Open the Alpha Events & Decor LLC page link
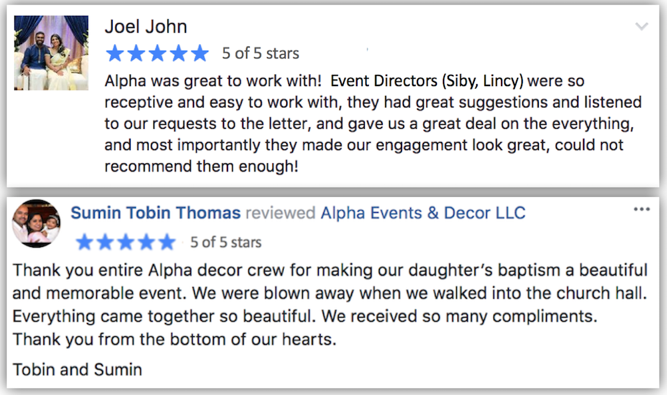Viewport: 667px width, 395px height. pyautogui.click(x=423, y=212)
